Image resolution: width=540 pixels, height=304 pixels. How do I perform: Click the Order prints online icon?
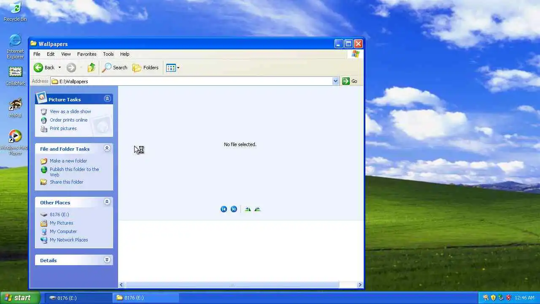44,120
